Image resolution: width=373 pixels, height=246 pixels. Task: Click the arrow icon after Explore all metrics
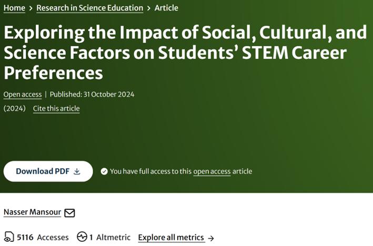pos(211,238)
